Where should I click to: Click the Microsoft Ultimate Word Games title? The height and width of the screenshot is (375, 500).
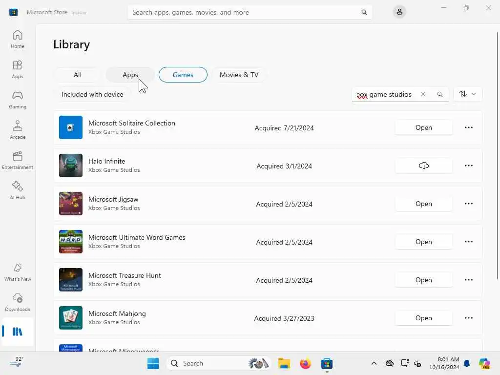137,237
